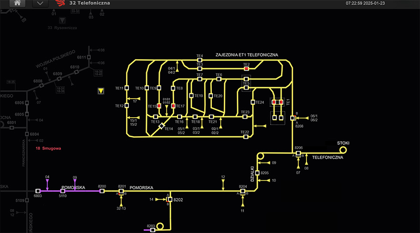Click the Home button in top bar
The image size is (420, 233).
18,3
